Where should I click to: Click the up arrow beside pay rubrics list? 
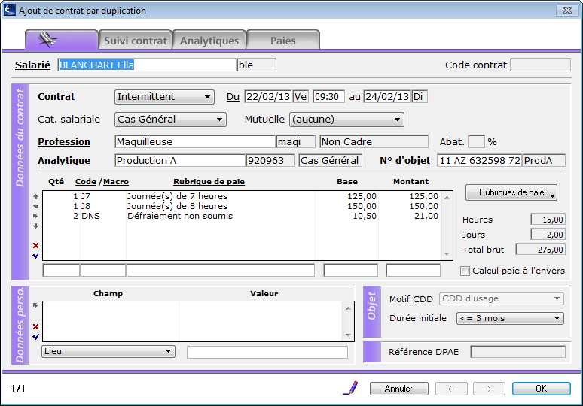coord(35,197)
